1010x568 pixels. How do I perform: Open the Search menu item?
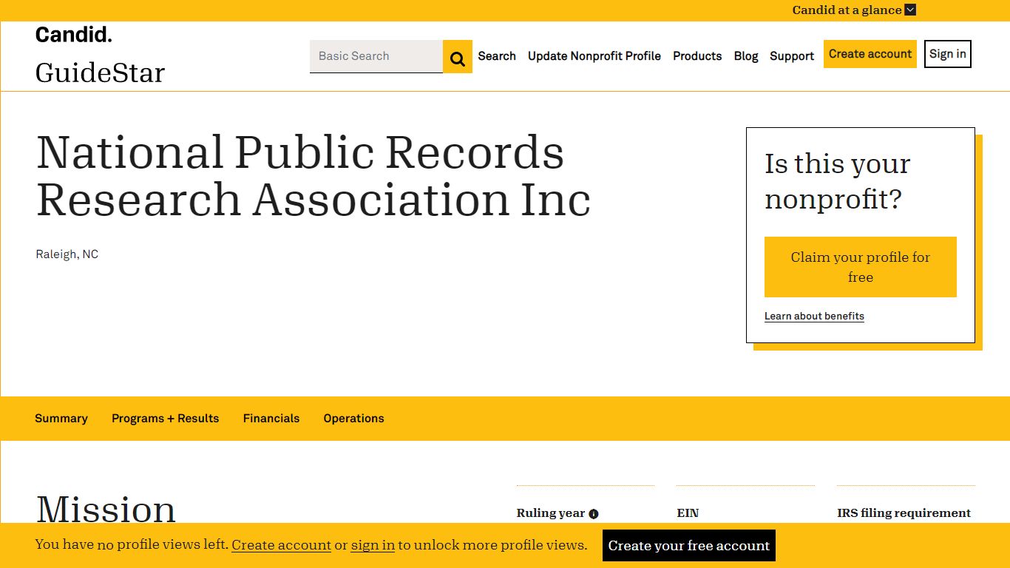(497, 56)
